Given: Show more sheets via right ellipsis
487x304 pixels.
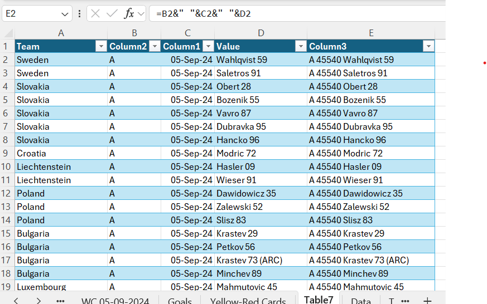Looking at the screenshot, I should [x=405, y=301].
